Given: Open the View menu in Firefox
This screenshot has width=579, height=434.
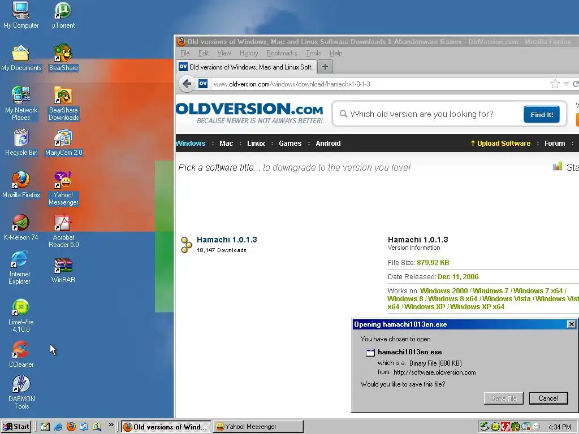Looking at the screenshot, I should coord(224,53).
